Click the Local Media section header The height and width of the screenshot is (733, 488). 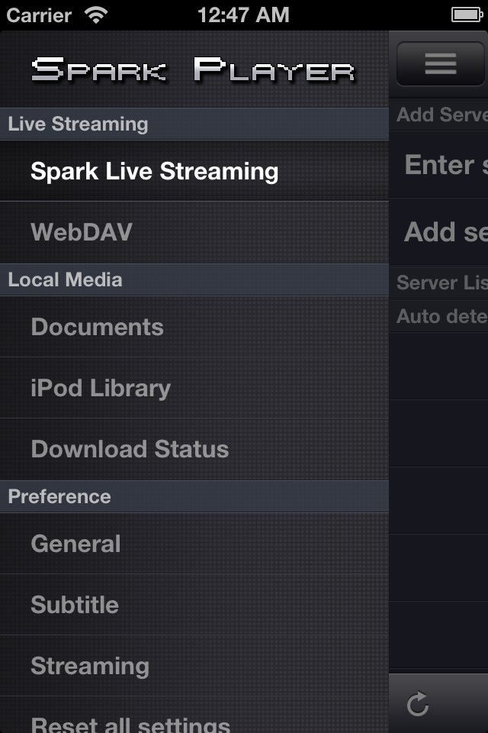[194, 279]
